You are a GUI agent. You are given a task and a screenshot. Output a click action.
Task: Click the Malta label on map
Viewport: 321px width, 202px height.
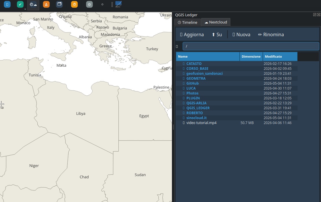tap(61, 65)
